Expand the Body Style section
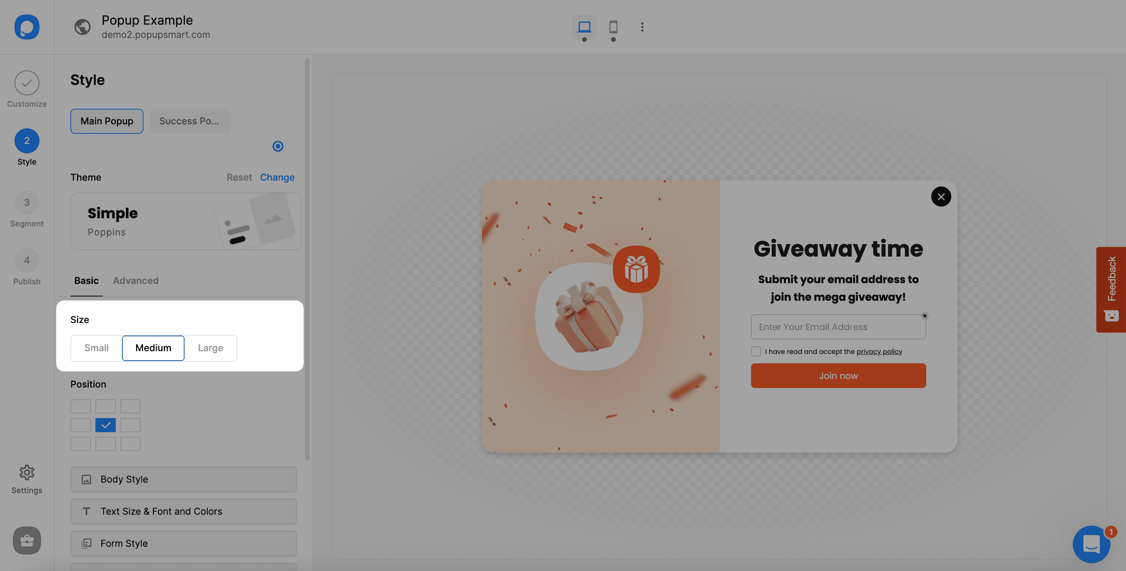Image resolution: width=1126 pixels, height=571 pixels. (183, 479)
